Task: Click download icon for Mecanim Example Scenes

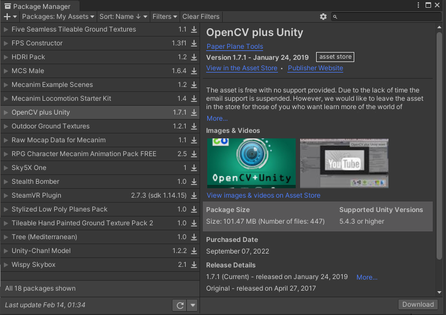Action: pos(194,85)
